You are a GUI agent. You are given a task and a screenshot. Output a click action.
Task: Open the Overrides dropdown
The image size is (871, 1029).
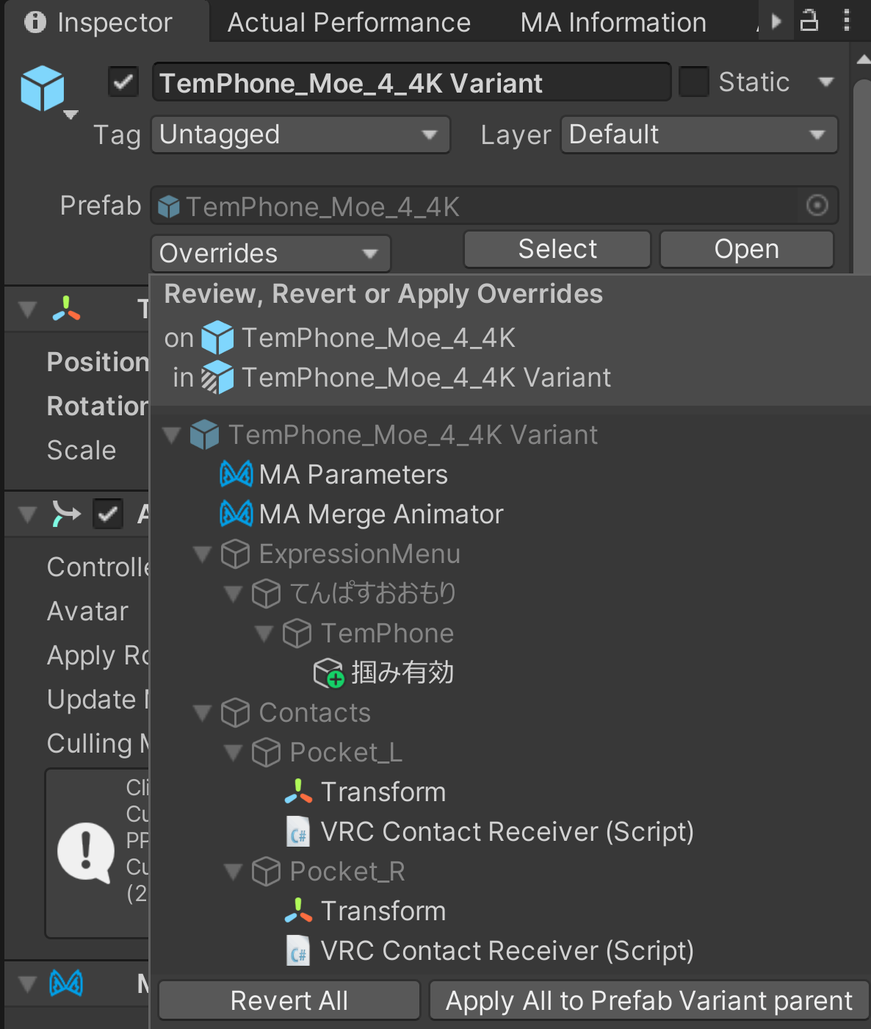click(x=271, y=254)
